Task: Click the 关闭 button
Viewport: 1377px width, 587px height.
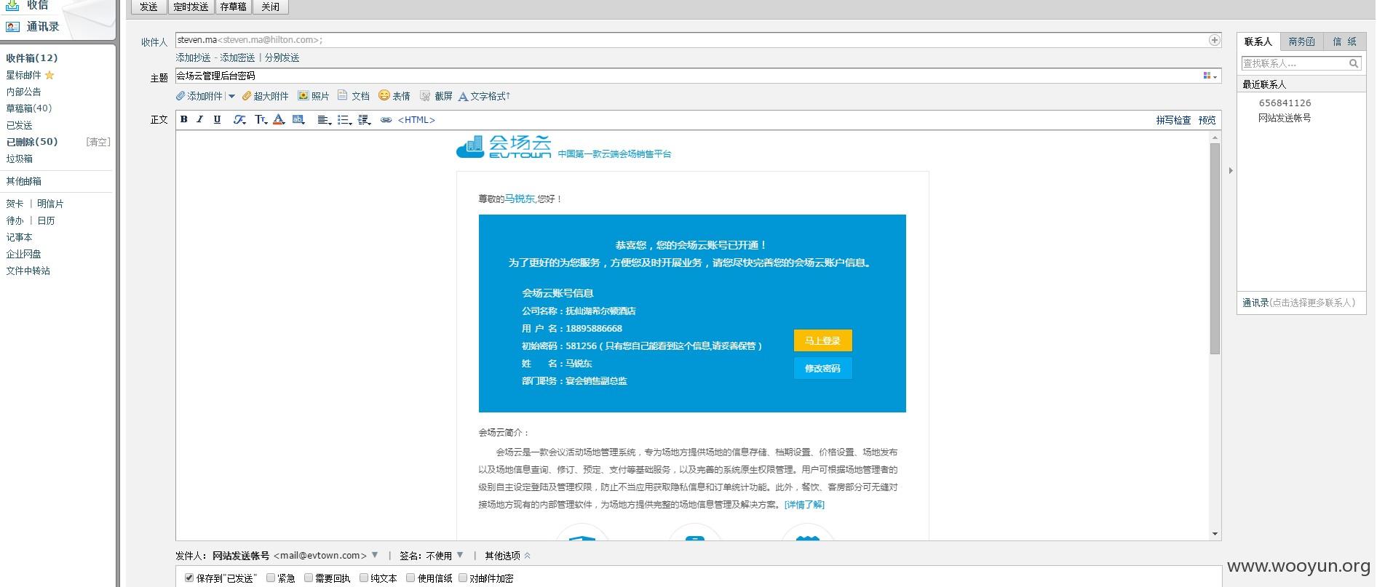Action: coord(271,7)
